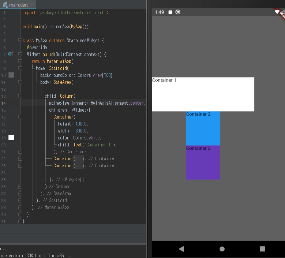This screenshot has width=285, height=258.
Task: Click children: <Widget>[ on line 15
Action: pyautogui.click(x=70, y=110)
